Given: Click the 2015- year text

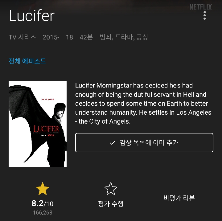Looking at the screenshot, I should coord(51,37).
